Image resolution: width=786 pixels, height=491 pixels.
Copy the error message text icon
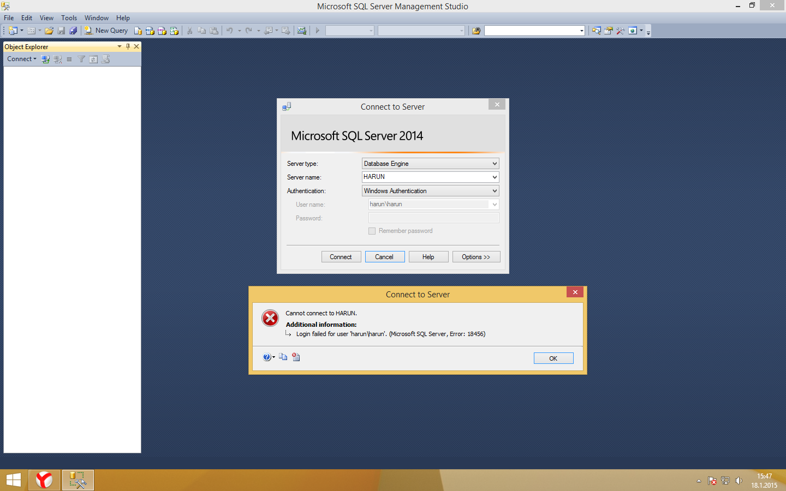(x=283, y=357)
